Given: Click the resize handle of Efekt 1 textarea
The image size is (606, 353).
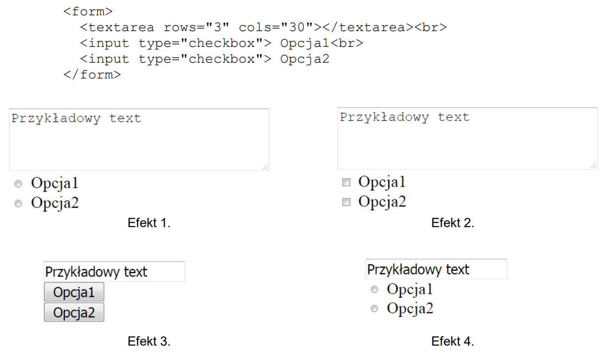Looking at the screenshot, I should coord(265,167).
